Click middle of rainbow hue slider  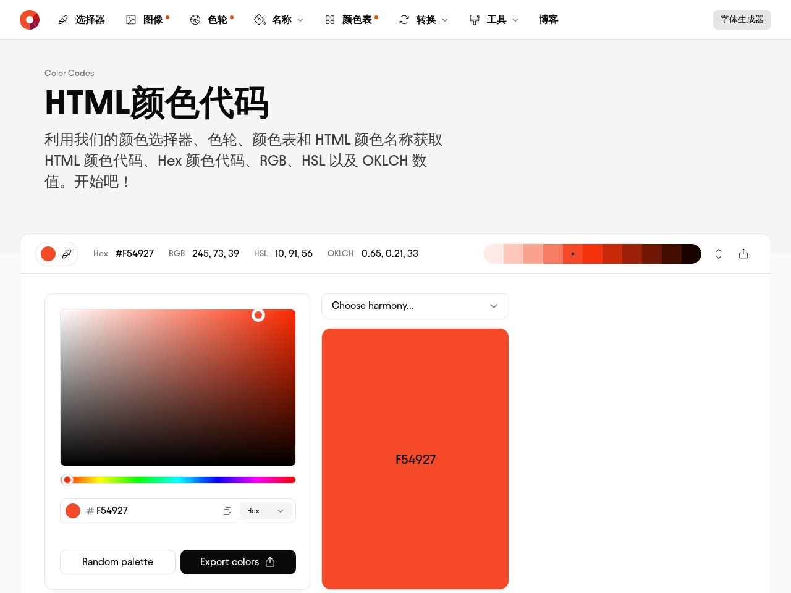(x=178, y=480)
